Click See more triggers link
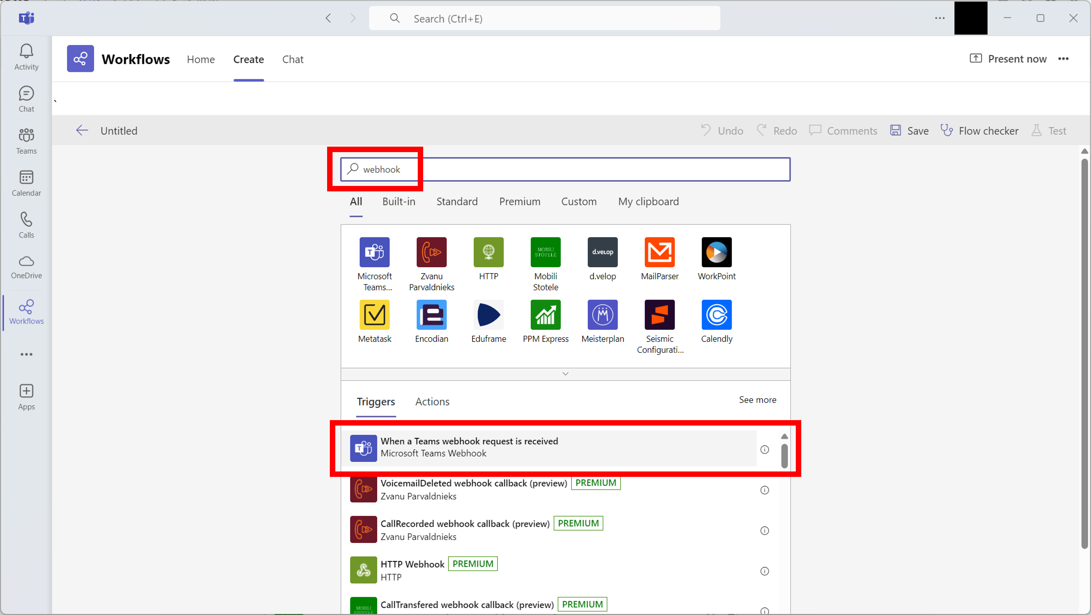This screenshot has width=1091, height=615. (757, 400)
